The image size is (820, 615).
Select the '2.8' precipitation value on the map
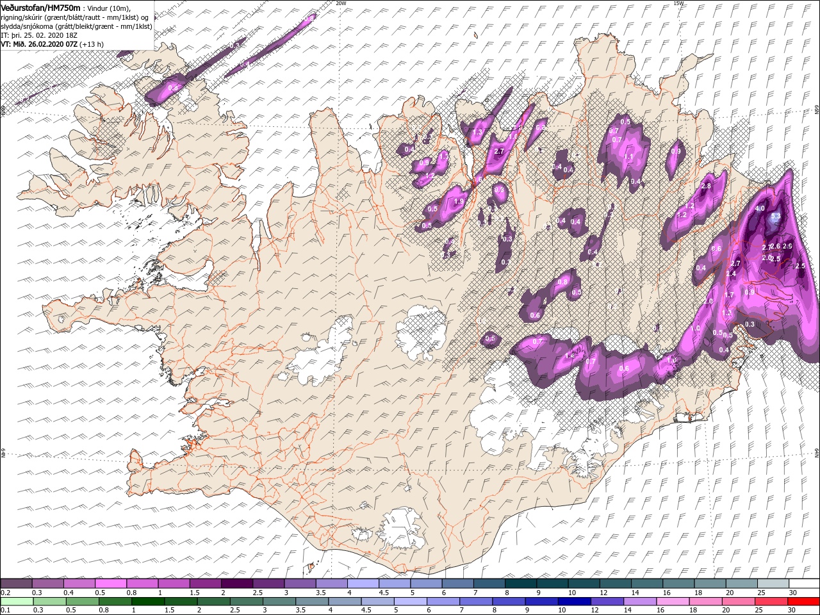[x=707, y=186]
